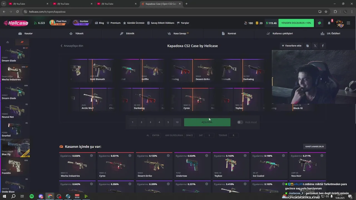Select the Undertow P250 card
Viewport: 356px width, 200px height.
(192, 166)
